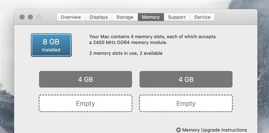Go to the Storage tab
The image size is (269, 133).
tap(125, 17)
